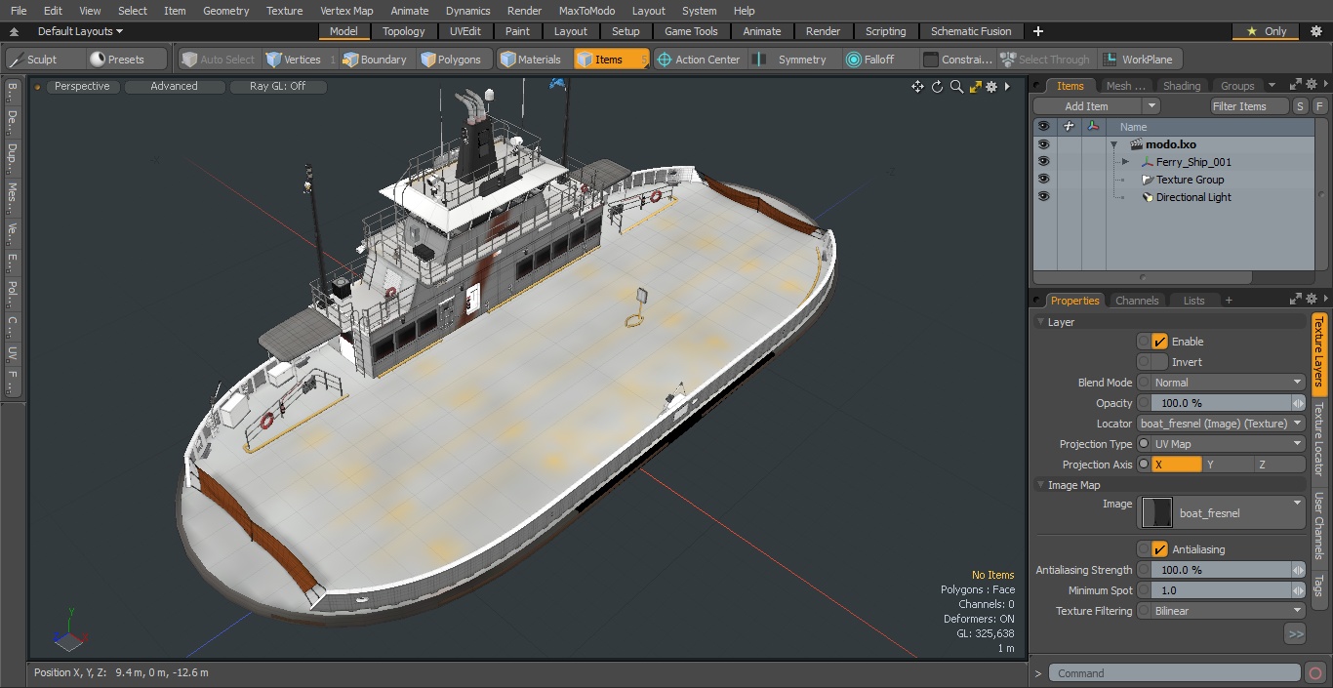Open Properties panel gear settings
1333x688 pixels.
tap(1313, 300)
